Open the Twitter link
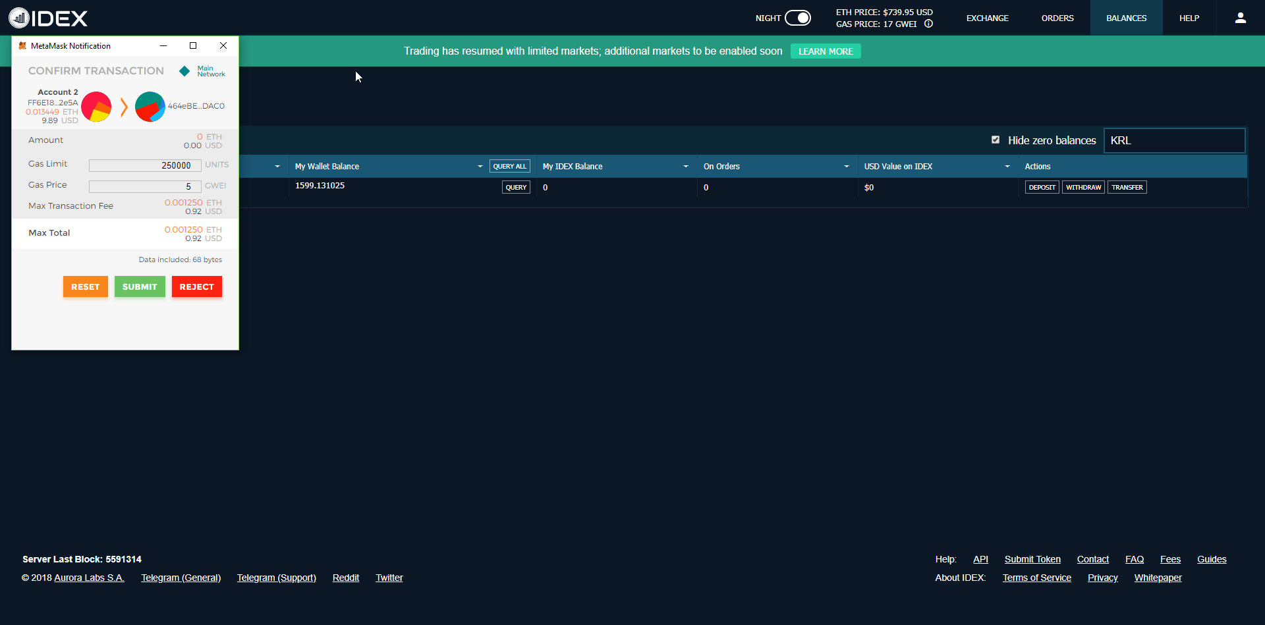Viewport: 1265px width, 625px height. pyautogui.click(x=389, y=578)
